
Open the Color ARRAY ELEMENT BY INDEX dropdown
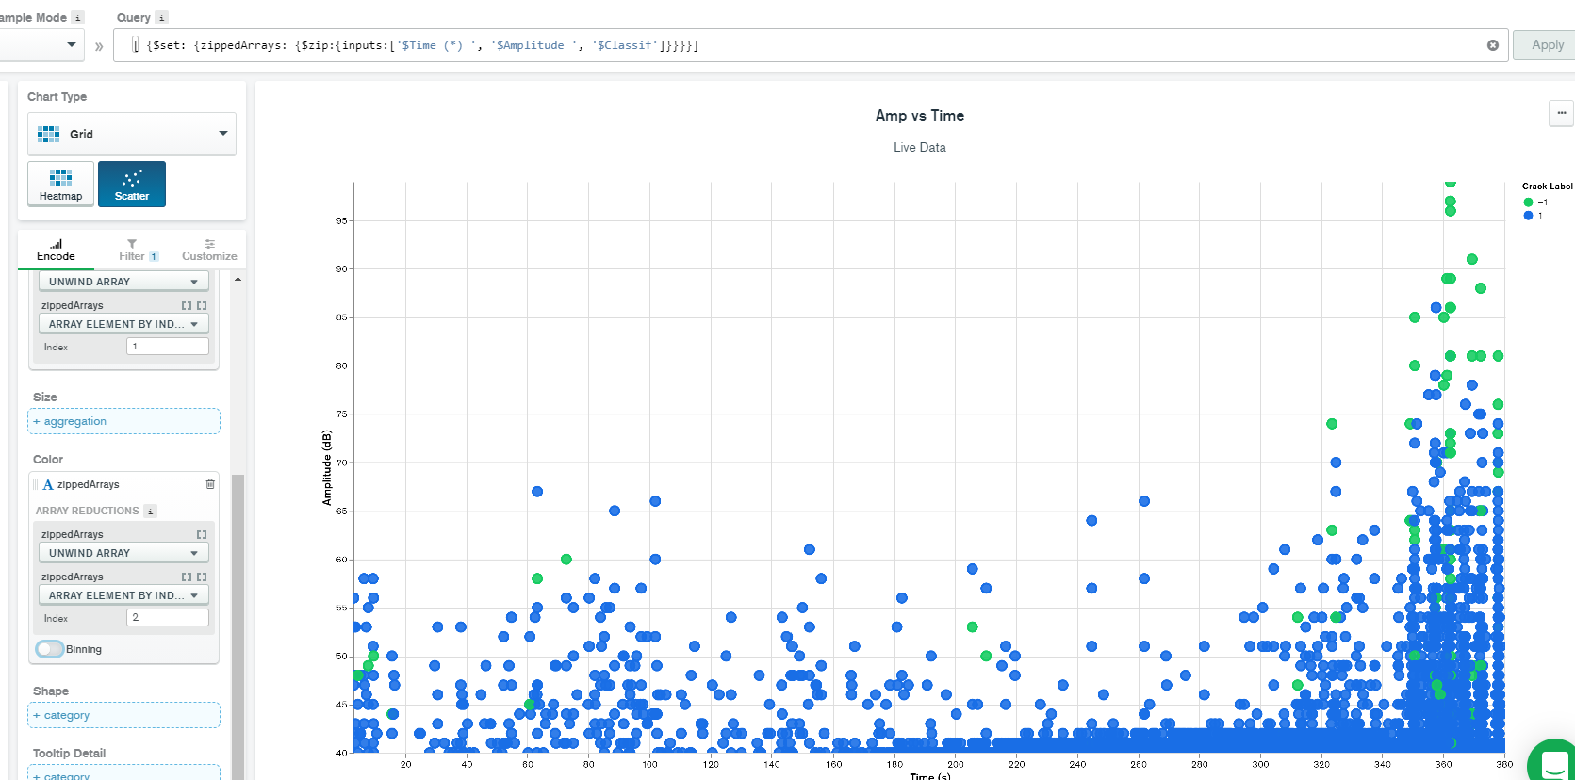coord(123,595)
